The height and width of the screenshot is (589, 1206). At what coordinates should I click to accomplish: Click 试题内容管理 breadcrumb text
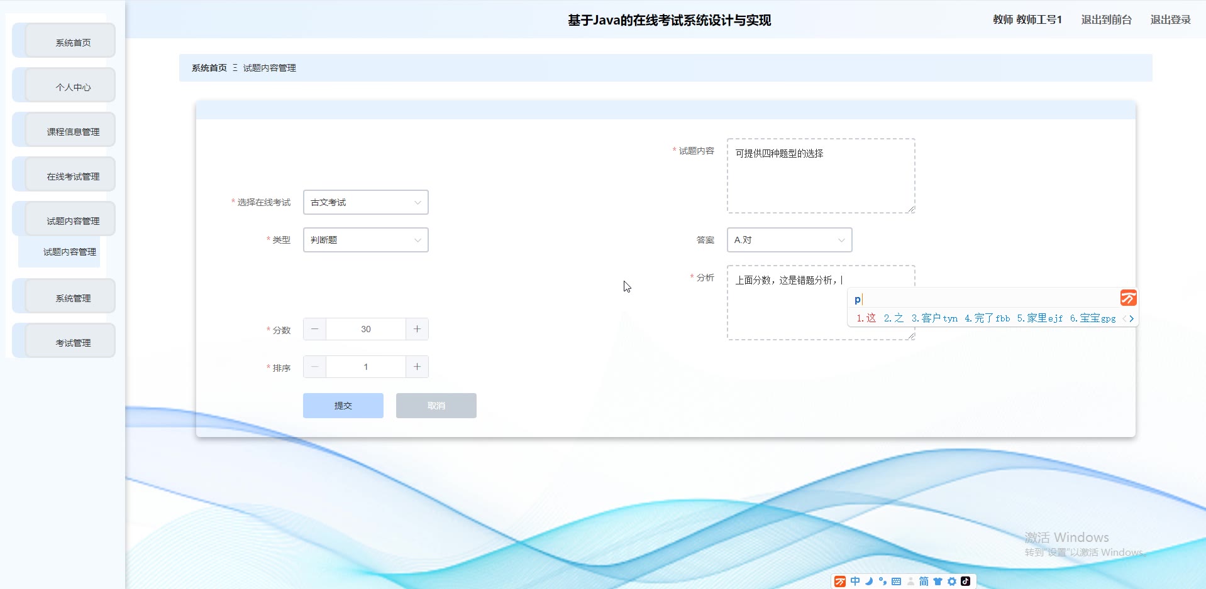pos(269,68)
